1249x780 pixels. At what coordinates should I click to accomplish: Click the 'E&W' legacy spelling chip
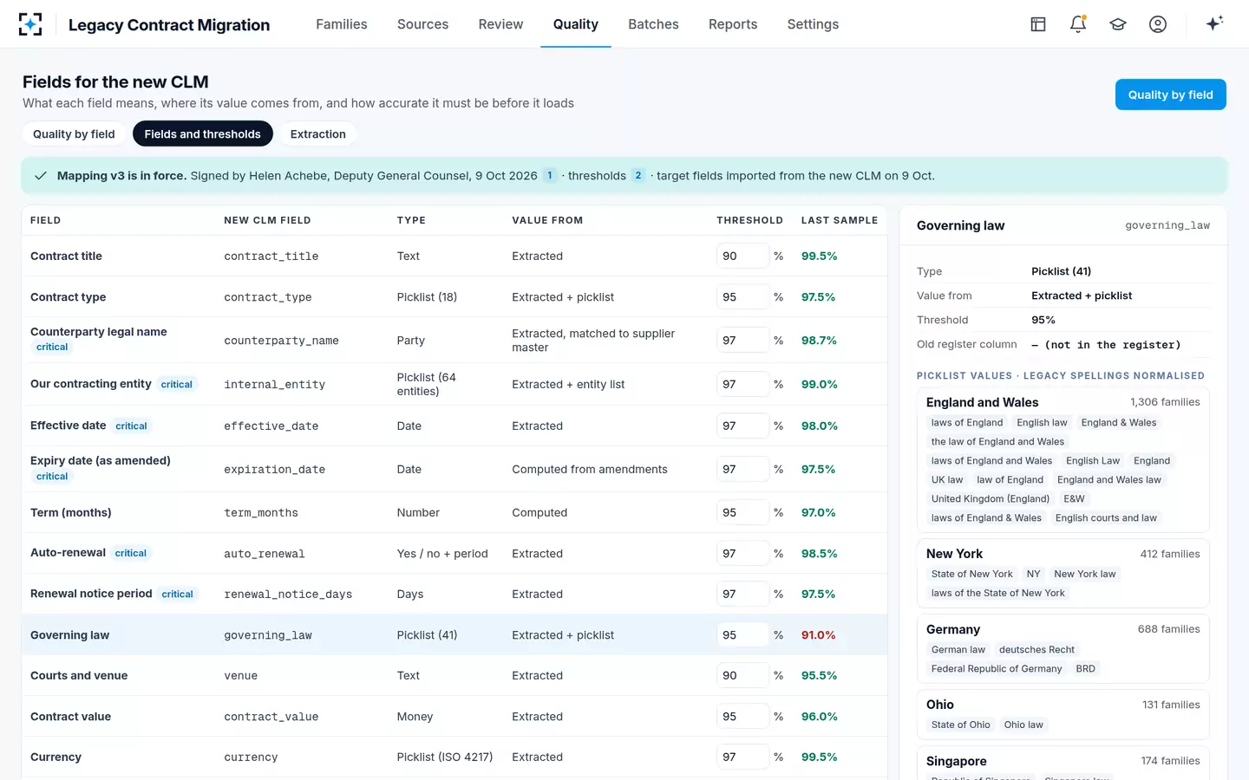pyautogui.click(x=1074, y=498)
